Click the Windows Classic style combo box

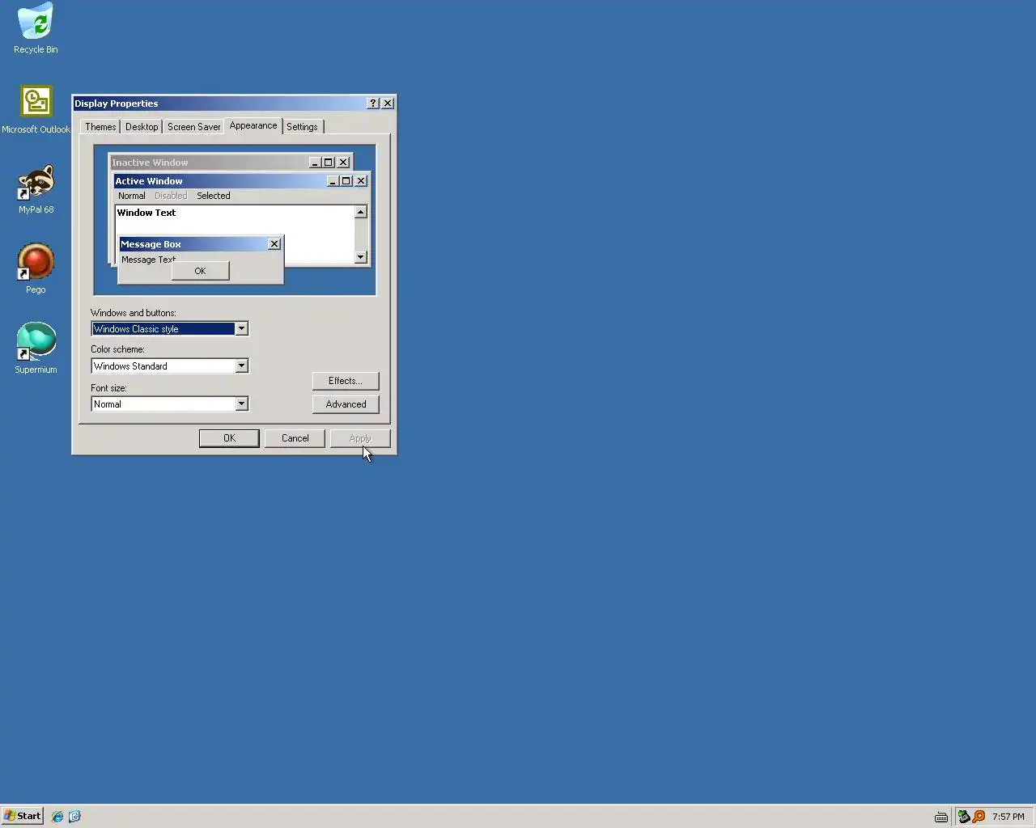click(x=170, y=329)
